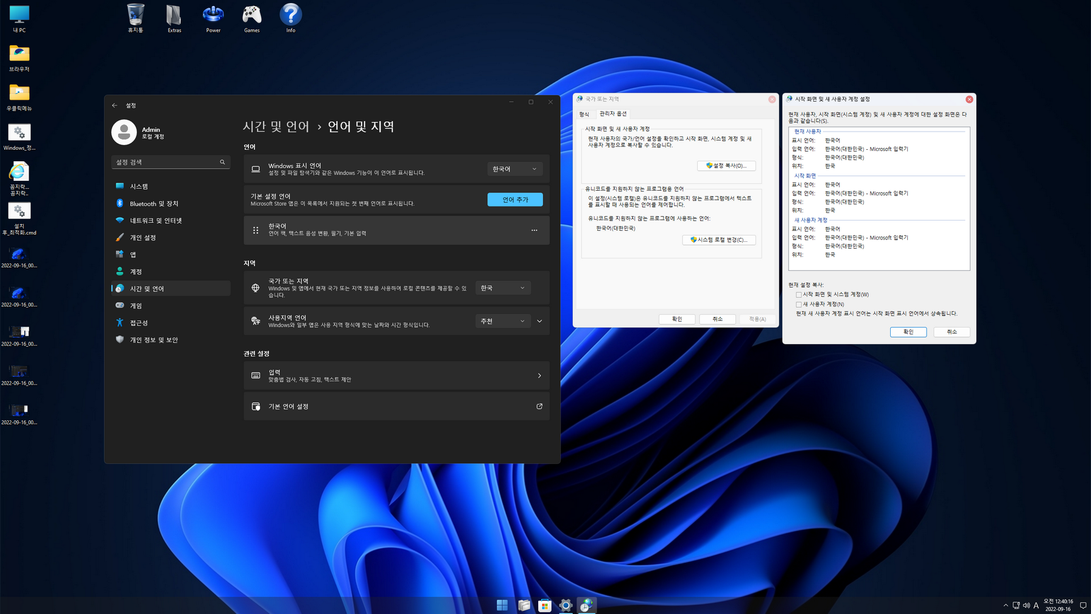Select 개인 설정 in sidebar
1091x614 pixels.
pyautogui.click(x=171, y=238)
